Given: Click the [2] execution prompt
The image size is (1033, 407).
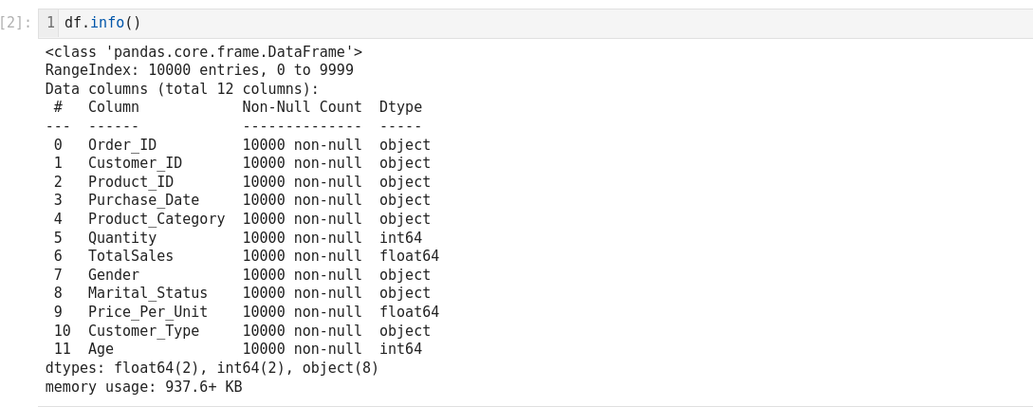Looking at the screenshot, I should click(16, 23).
